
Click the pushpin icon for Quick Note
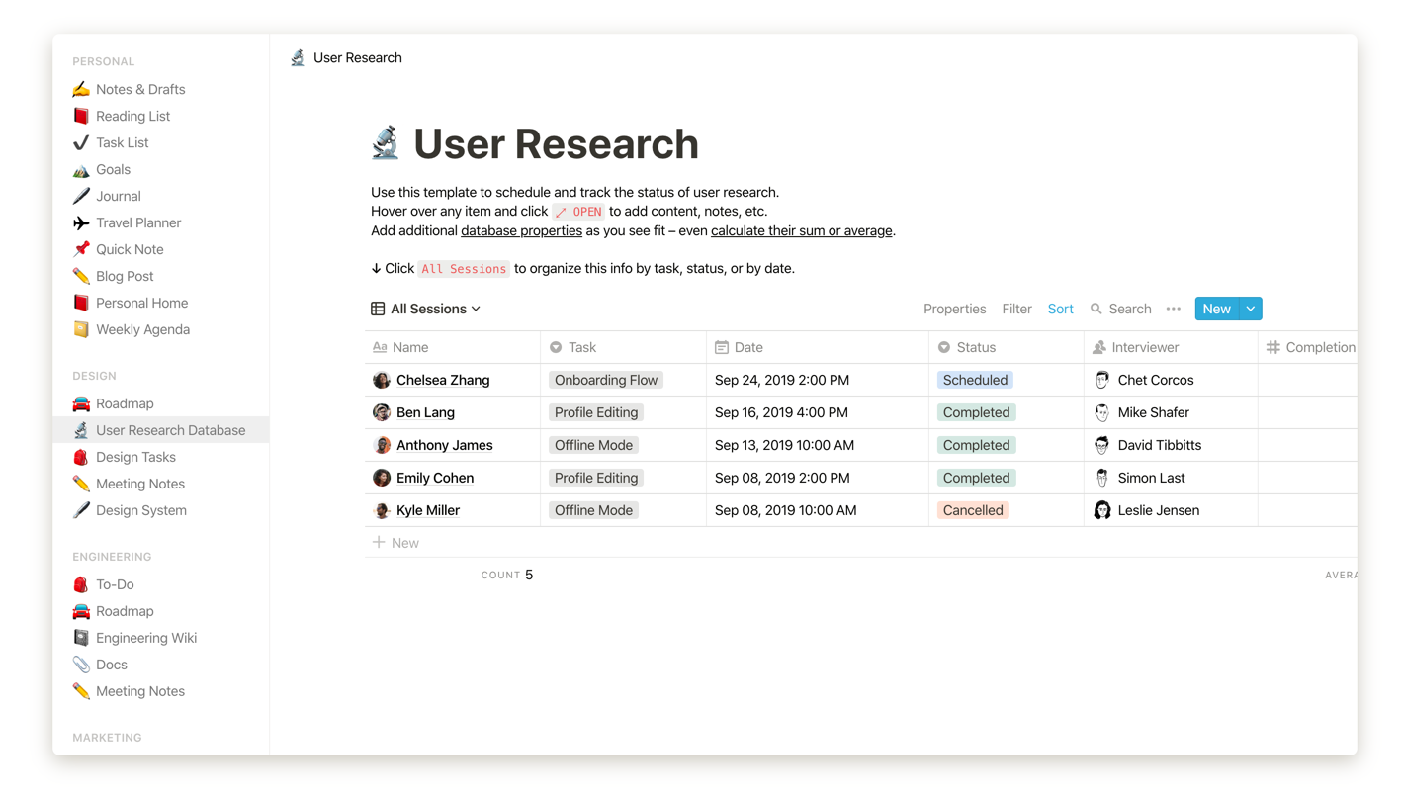[81, 249]
